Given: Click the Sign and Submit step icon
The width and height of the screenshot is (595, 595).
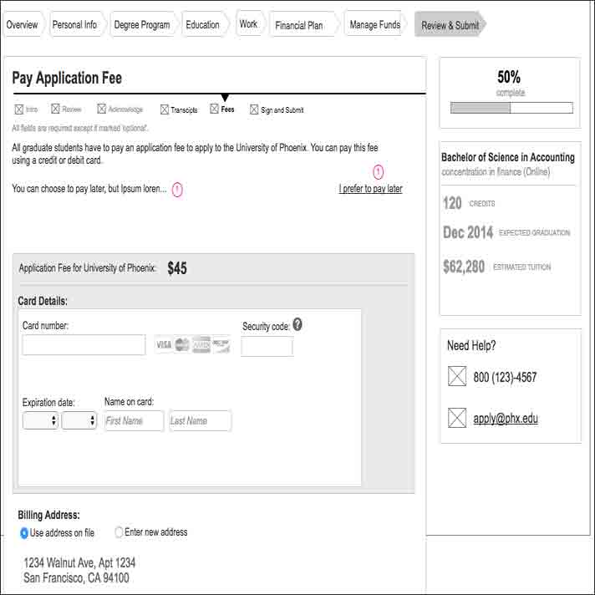Looking at the screenshot, I should pyautogui.click(x=254, y=109).
